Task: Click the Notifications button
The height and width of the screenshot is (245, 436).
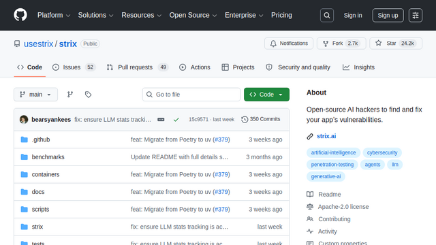Action: click(x=289, y=44)
